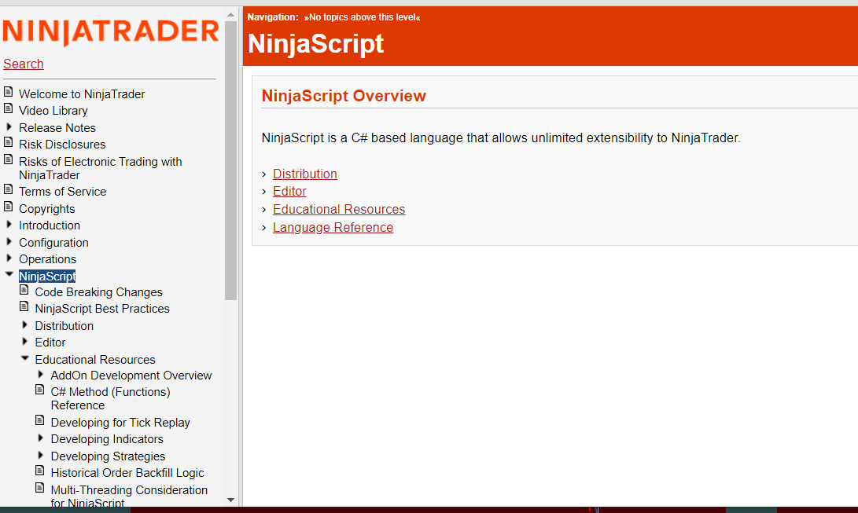Open NinjaScript Best Practices topic

[102, 309]
